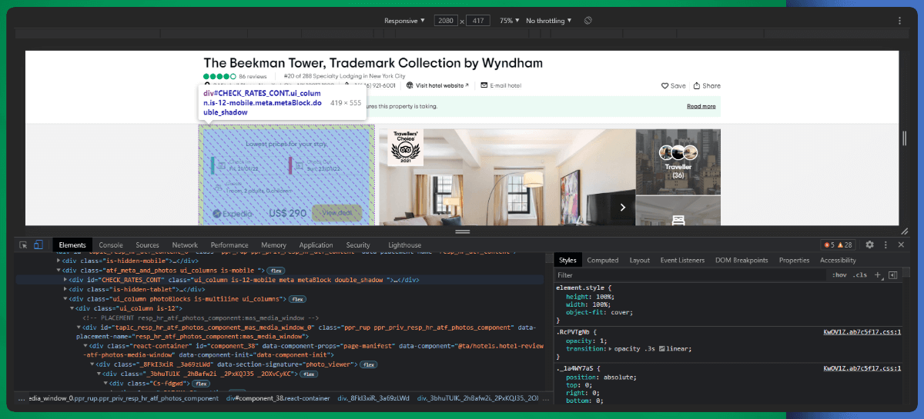Open the No throttling dropdown

(550, 21)
